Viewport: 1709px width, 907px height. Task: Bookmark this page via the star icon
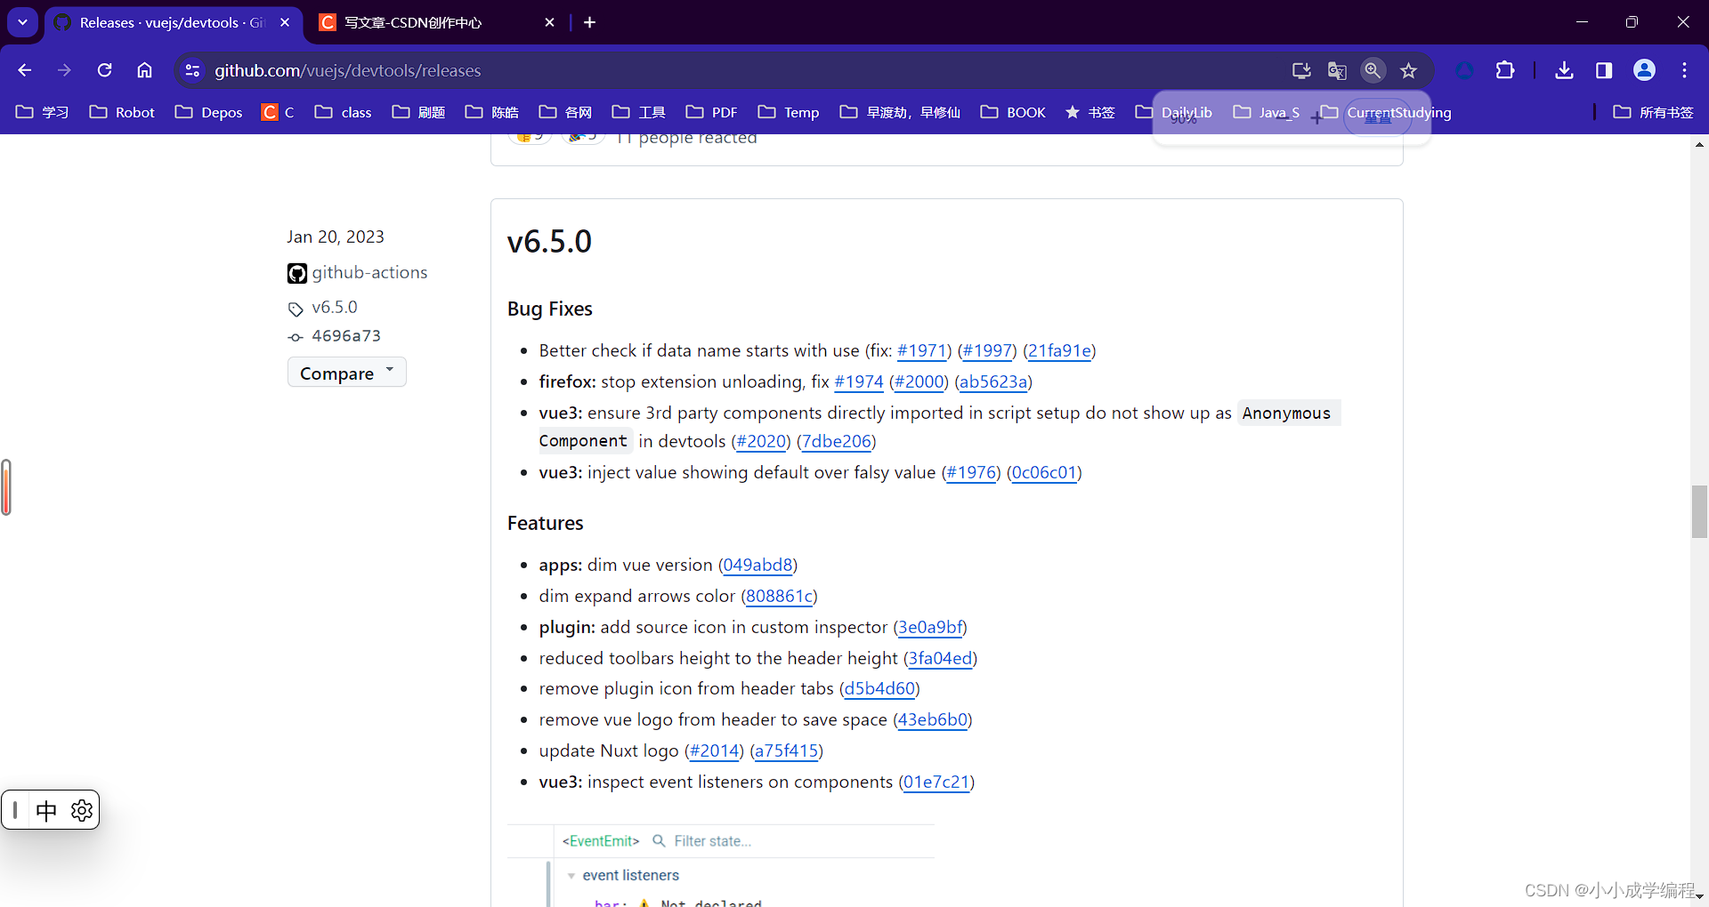click(x=1409, y=70)
